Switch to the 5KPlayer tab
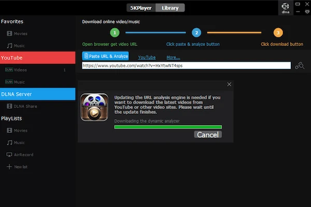This screenshot has width=311, height=207. pos(141,8)
